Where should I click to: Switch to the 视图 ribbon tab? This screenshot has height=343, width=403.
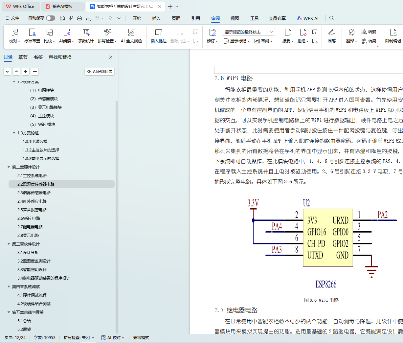235,18
